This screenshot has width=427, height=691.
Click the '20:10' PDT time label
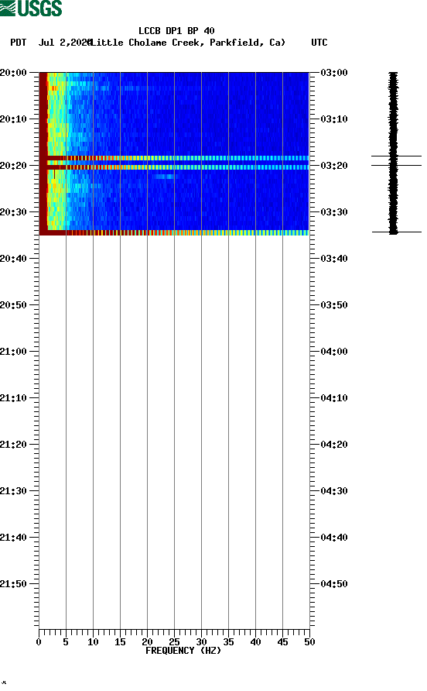(x=13, y=119)
